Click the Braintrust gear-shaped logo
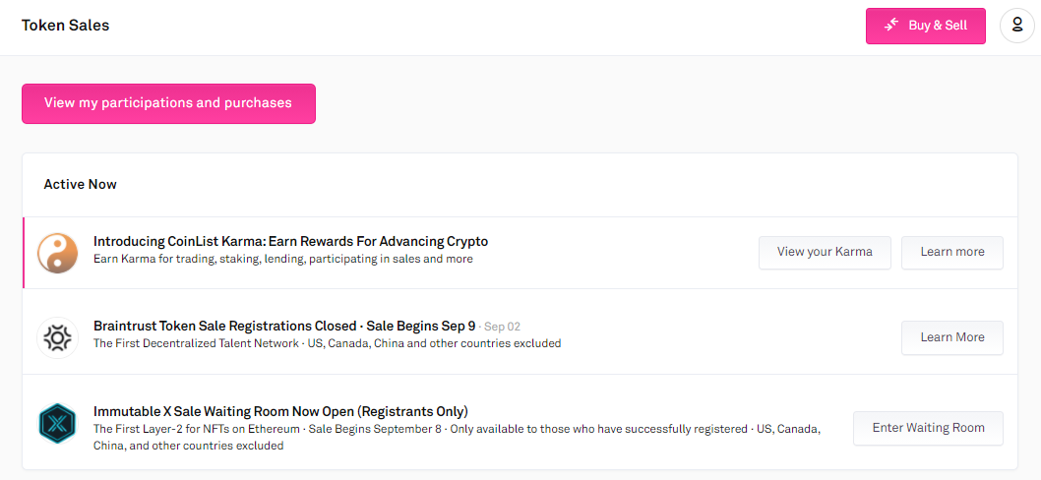Viewport: 1041px width, 480px height. point(57,337)
